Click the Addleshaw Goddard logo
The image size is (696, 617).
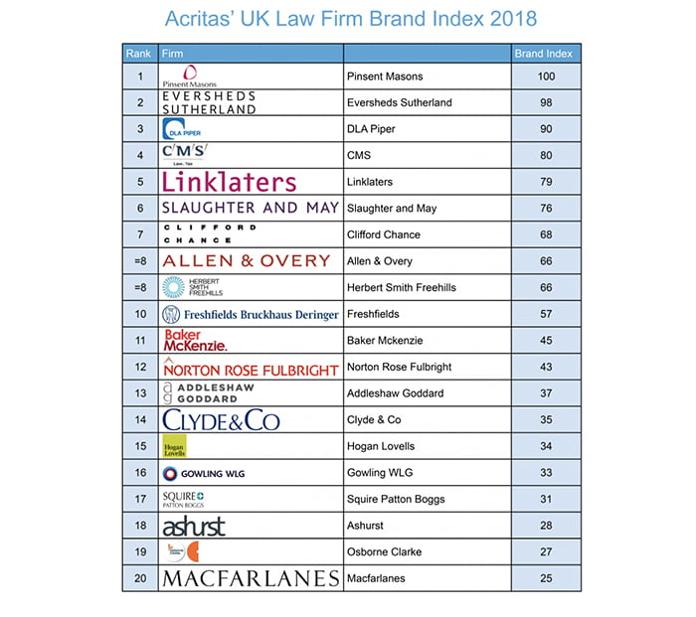coord(208,393)
